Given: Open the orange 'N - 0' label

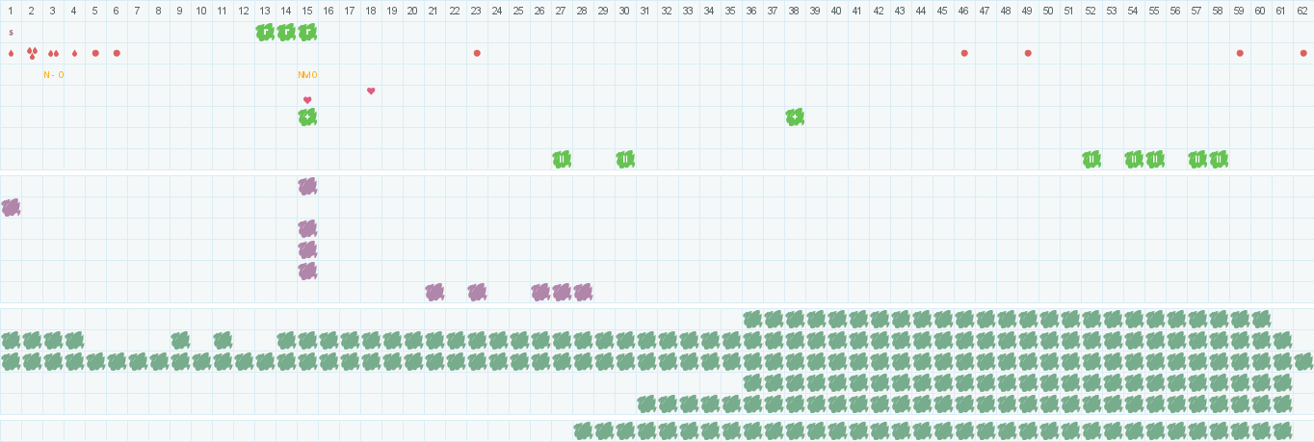Looking at the screenshot, I should pos(53,74).
